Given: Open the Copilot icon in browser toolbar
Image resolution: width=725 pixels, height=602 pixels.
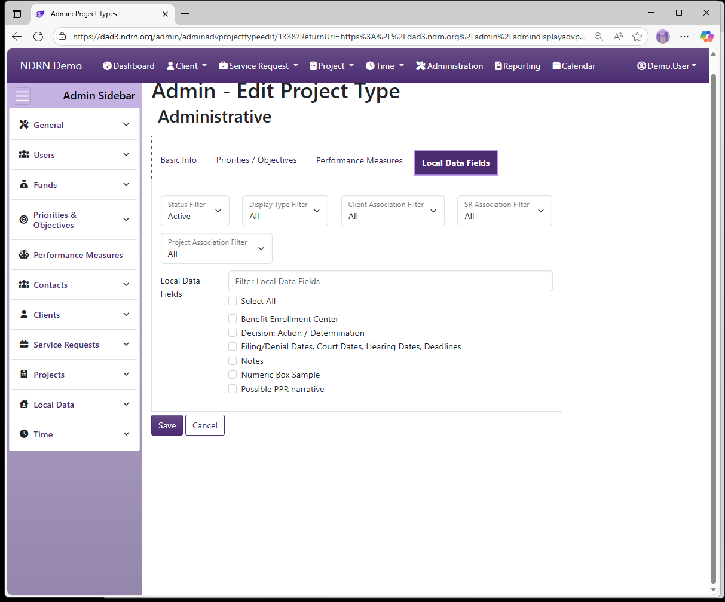Looking at the screenshot, I should pyautogui.click(x=707, y=37).
